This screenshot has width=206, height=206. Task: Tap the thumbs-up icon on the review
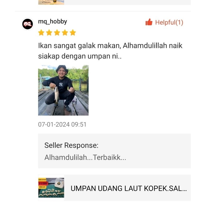click(149, 22)
